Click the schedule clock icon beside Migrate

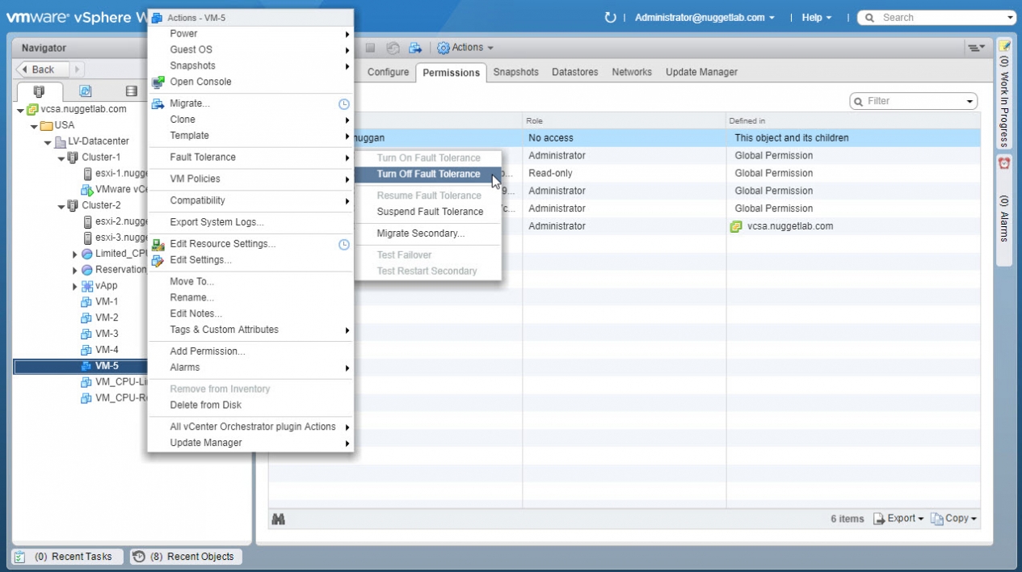click(343, 104)
